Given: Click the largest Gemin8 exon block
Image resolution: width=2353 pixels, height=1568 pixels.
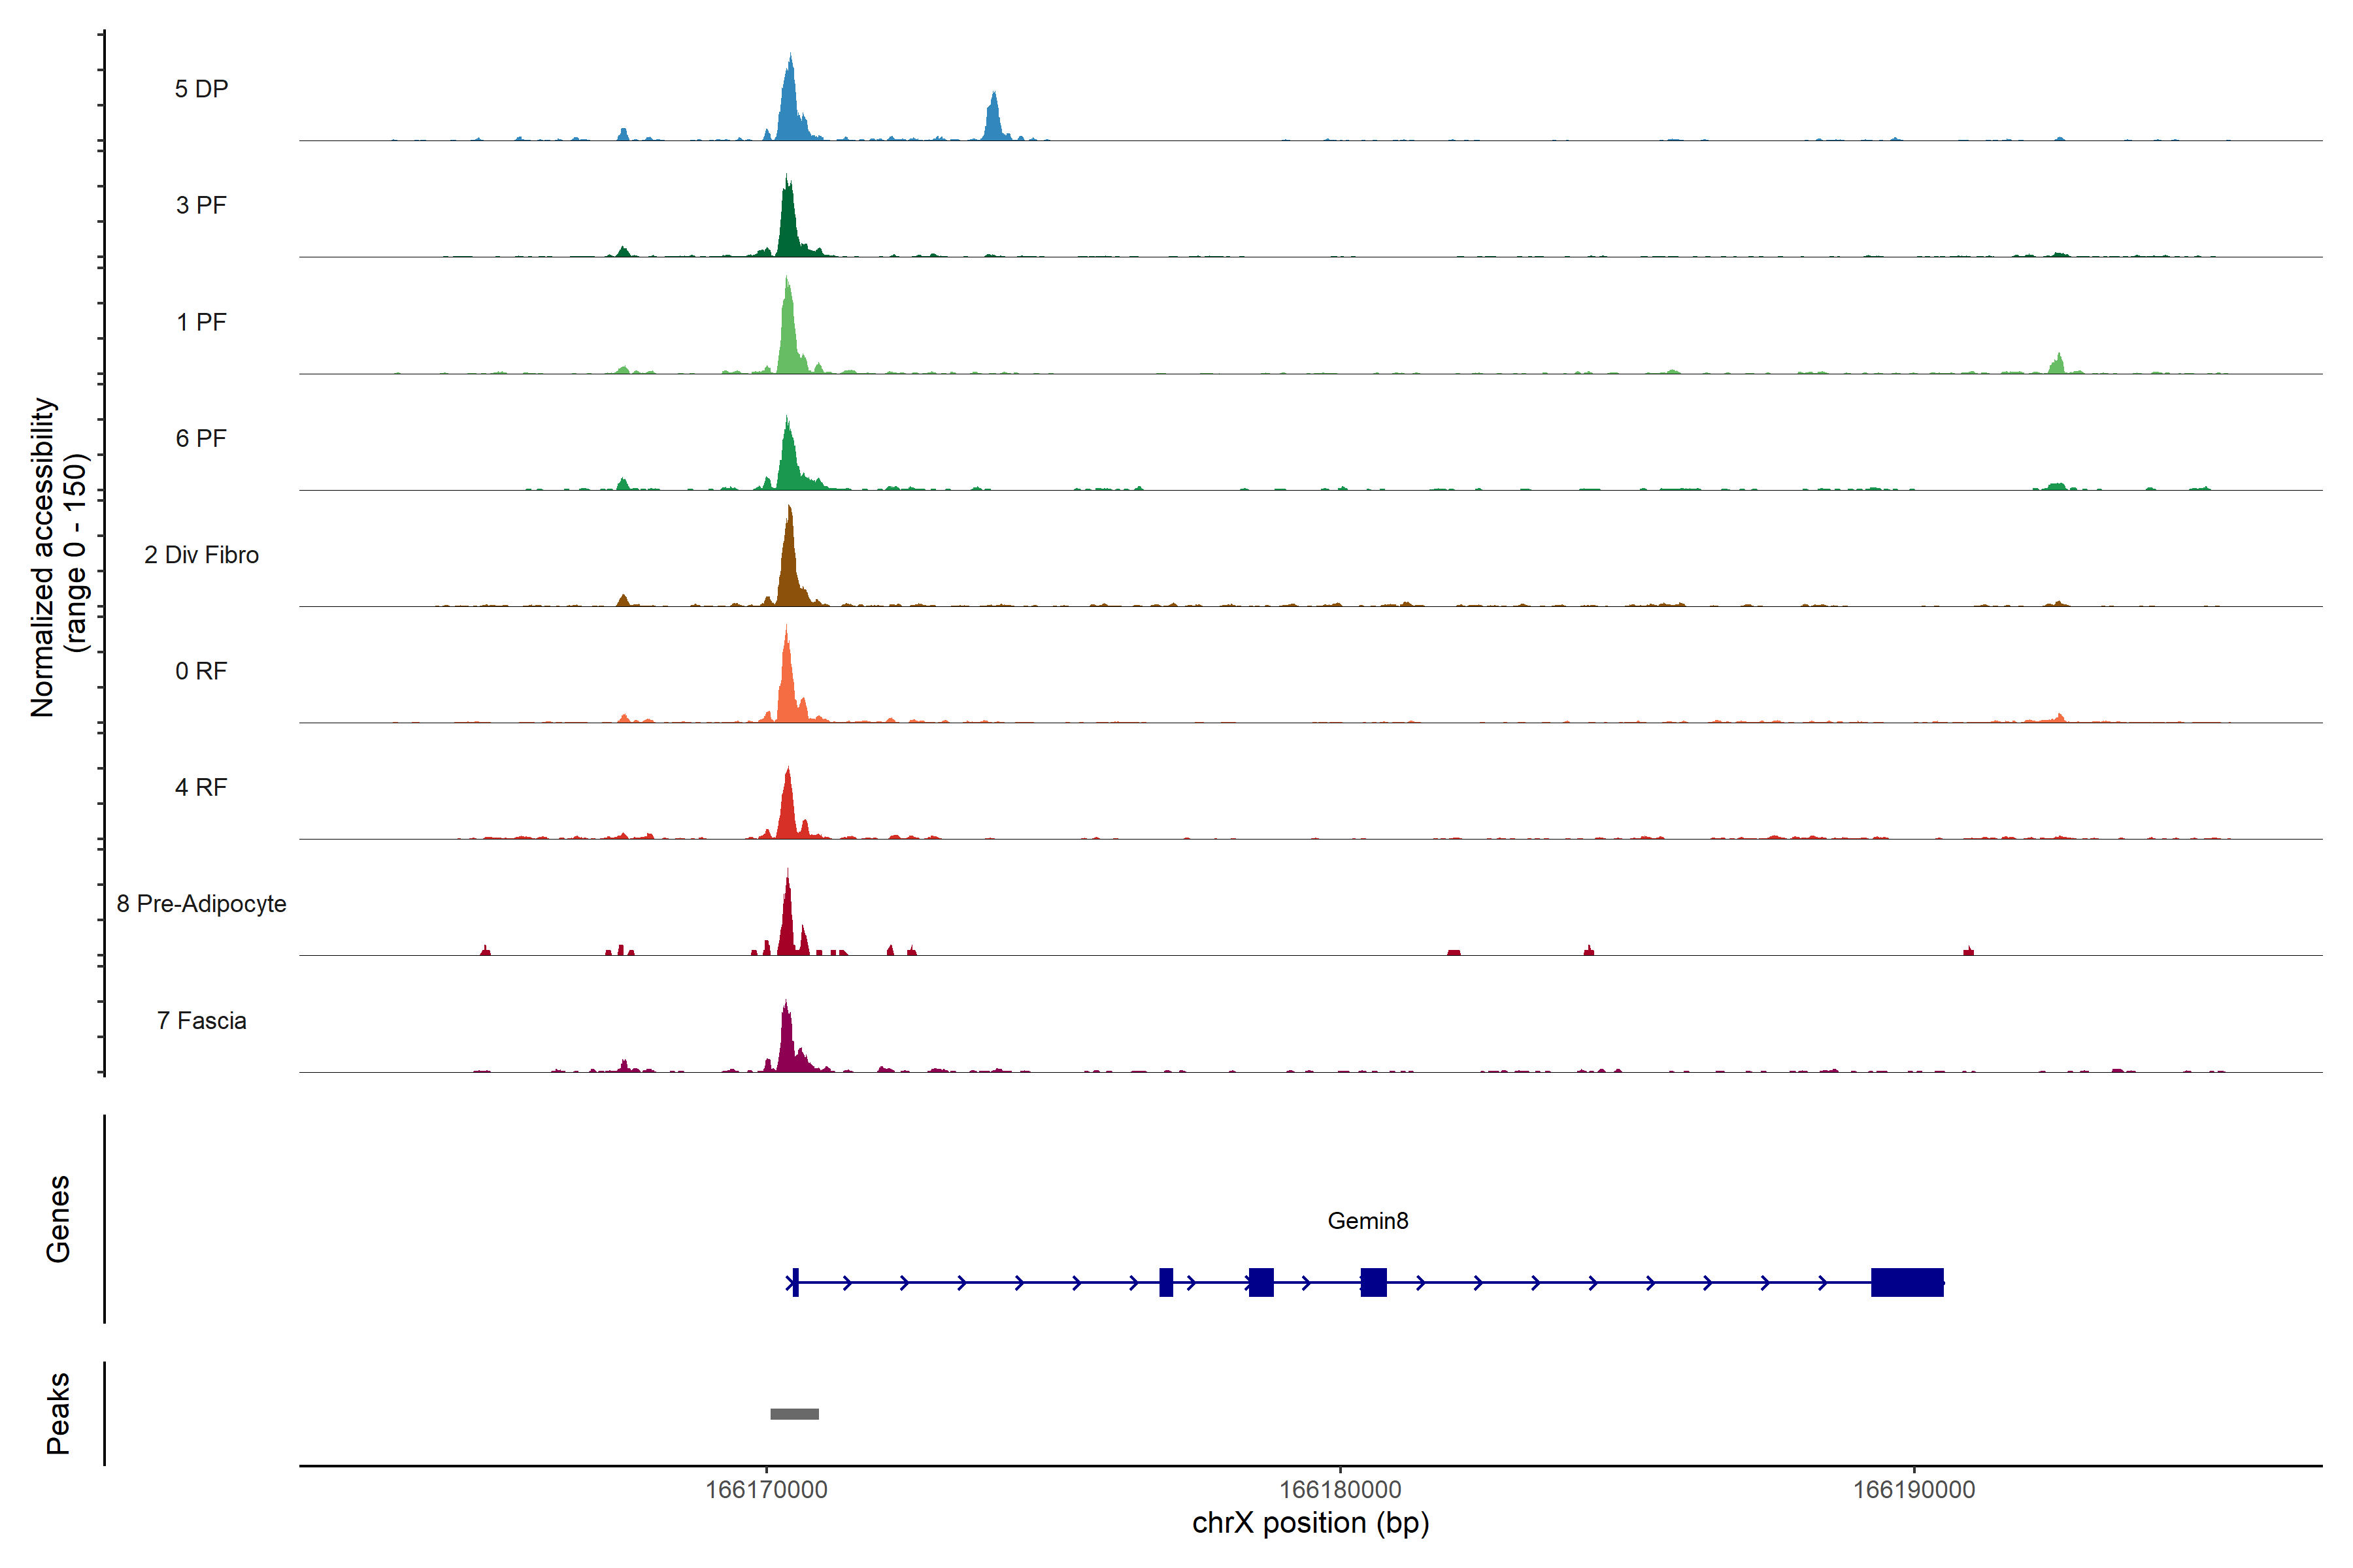Looking at the screenshot, I should click(x=1907, y=1282).
